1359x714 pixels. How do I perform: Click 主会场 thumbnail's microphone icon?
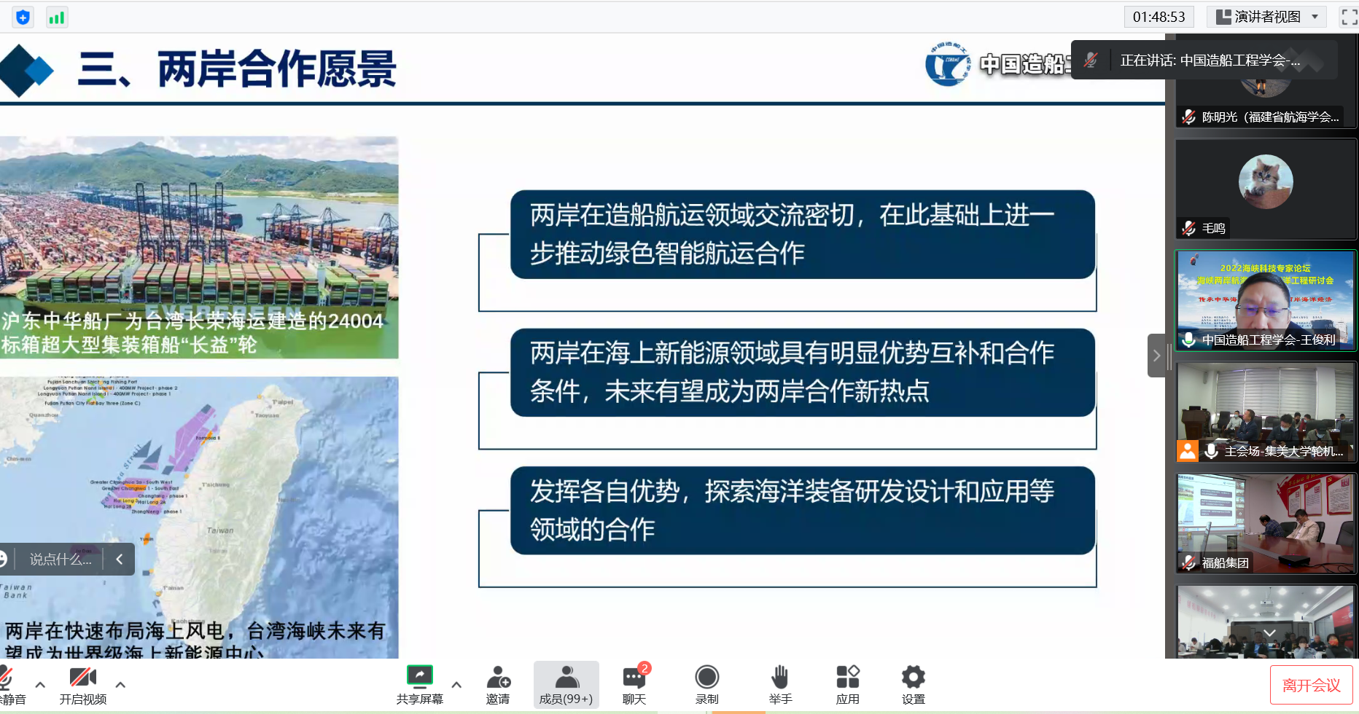[x=1212, y=451]
